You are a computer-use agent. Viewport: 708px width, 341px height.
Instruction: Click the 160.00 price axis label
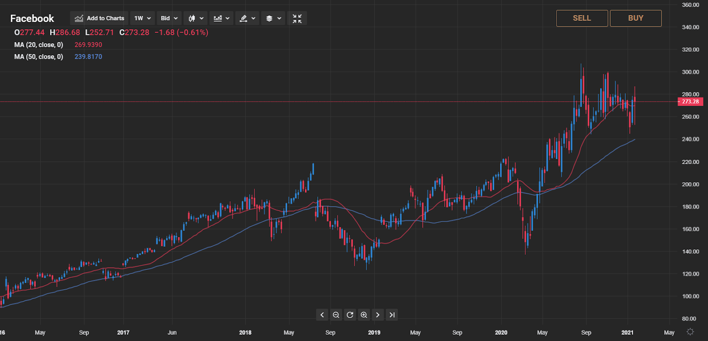690,229
